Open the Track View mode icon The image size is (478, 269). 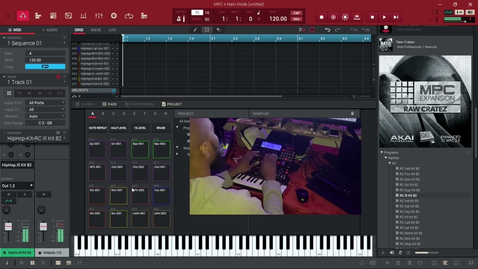pos(38,16)
